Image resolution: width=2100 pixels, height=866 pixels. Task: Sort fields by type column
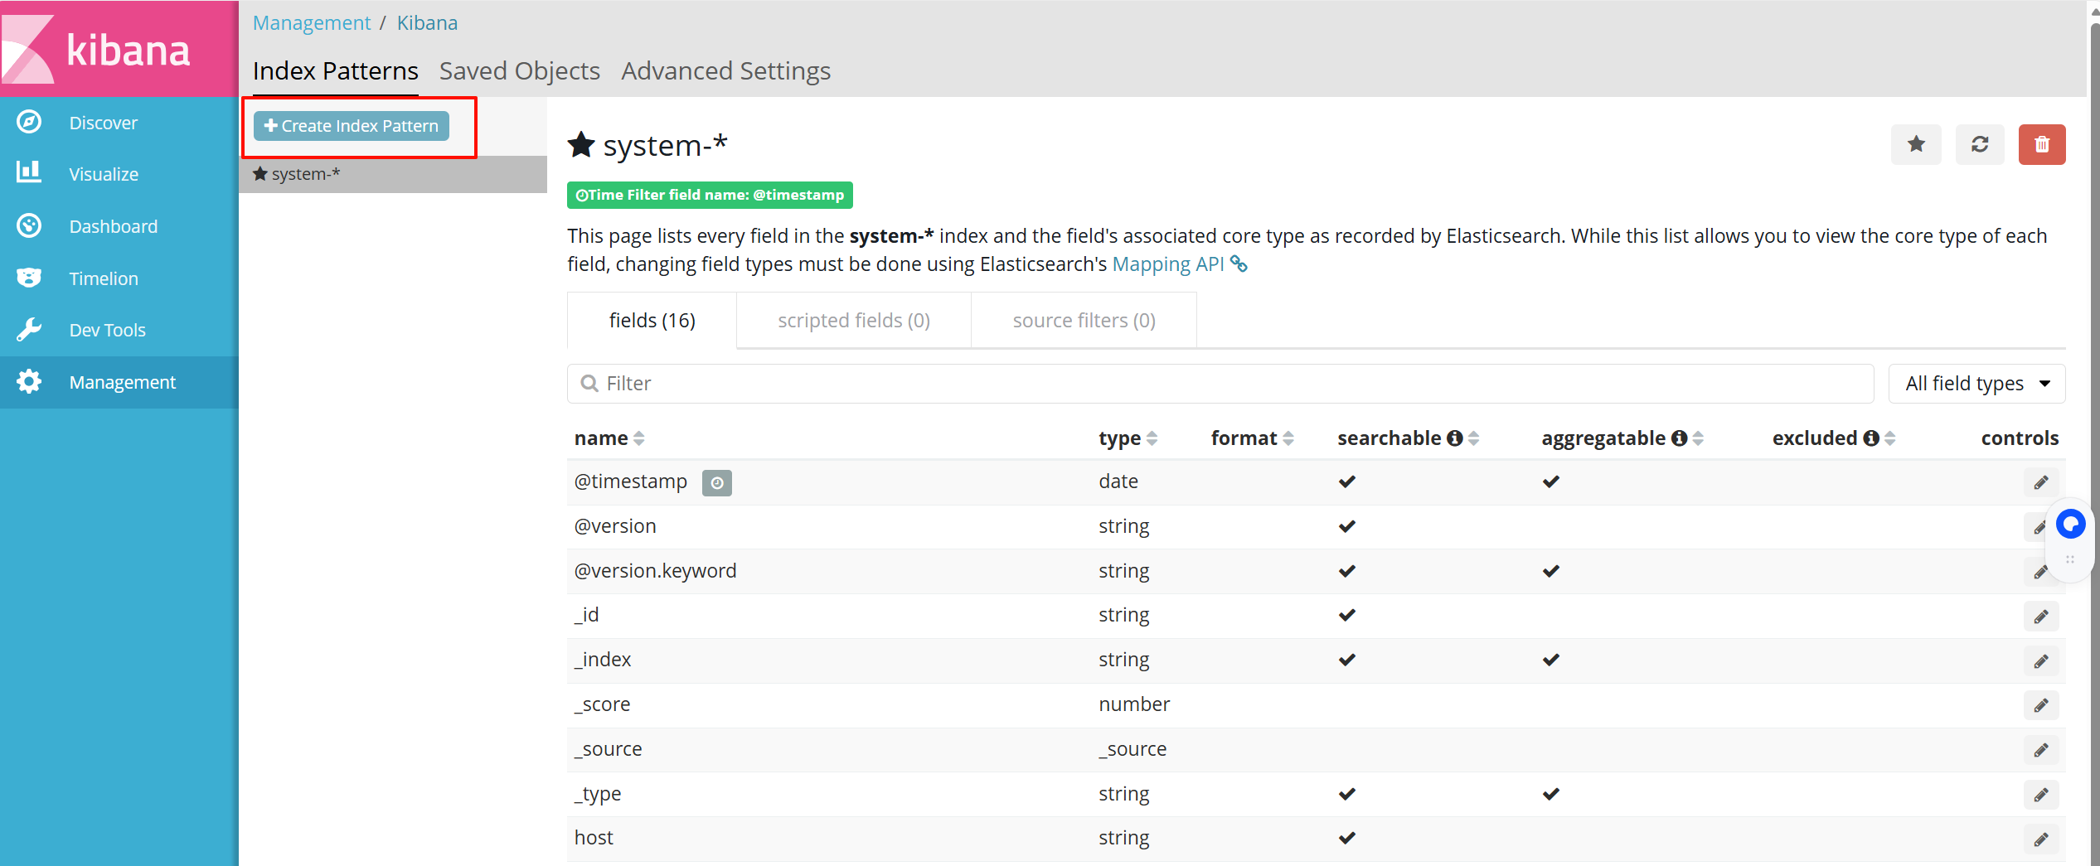pos(1152,438)
